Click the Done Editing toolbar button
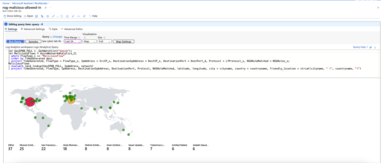Viewport: 381px width, 163px height. coord(12,16)
